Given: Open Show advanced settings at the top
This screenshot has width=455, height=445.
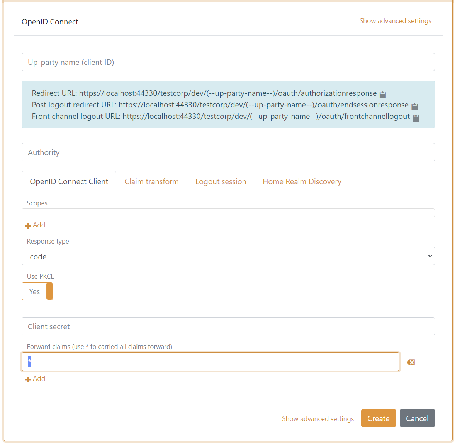Looking at the screenshot, I should click(x=395, y=21).
